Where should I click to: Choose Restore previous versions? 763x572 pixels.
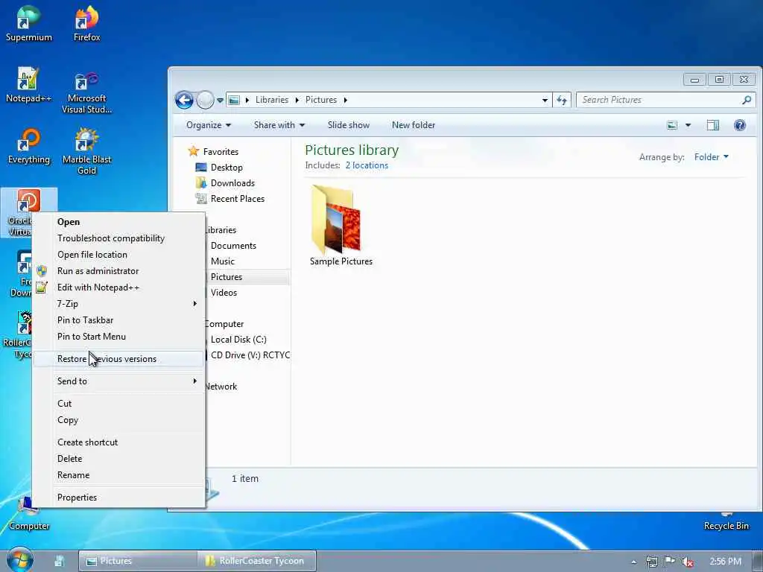click(x=118, y=359)
